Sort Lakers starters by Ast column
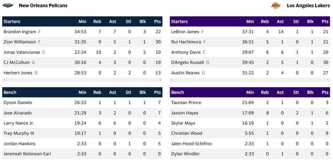The width and height of the screenshot is (333, 160). (280, 22)
